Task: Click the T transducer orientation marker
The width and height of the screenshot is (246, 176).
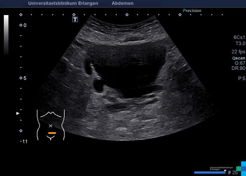Action: pos(75,20)
